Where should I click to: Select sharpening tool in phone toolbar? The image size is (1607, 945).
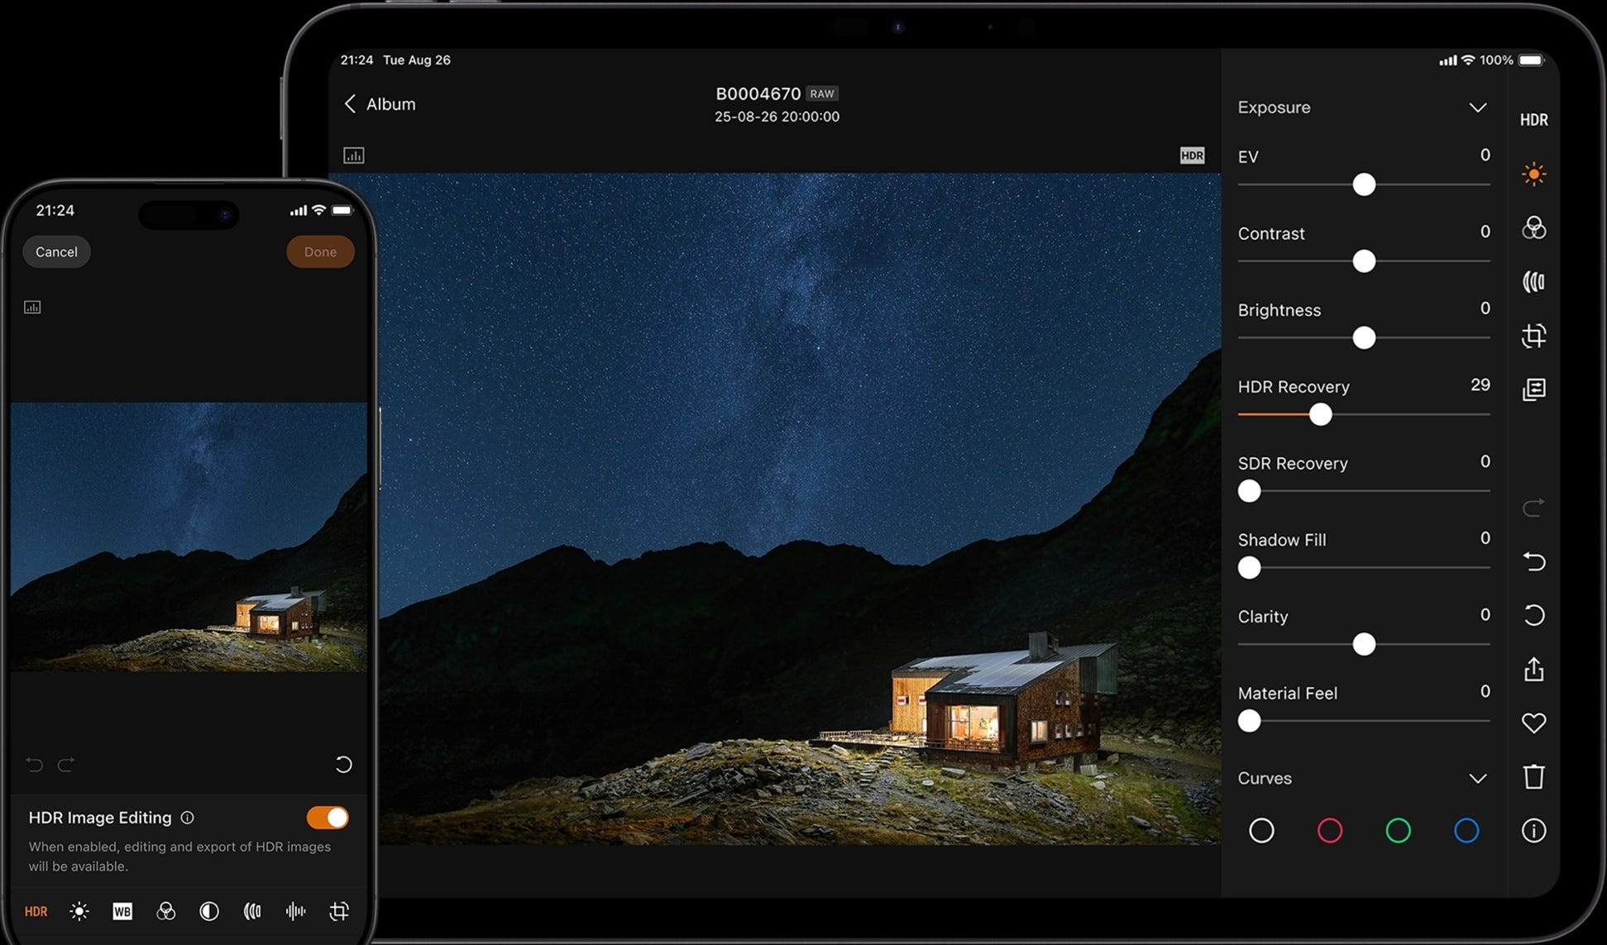point(252,911)
